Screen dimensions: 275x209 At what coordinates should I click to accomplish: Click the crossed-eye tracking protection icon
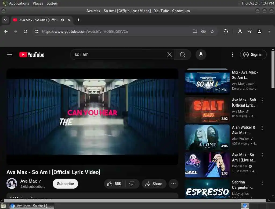[204, 31]
